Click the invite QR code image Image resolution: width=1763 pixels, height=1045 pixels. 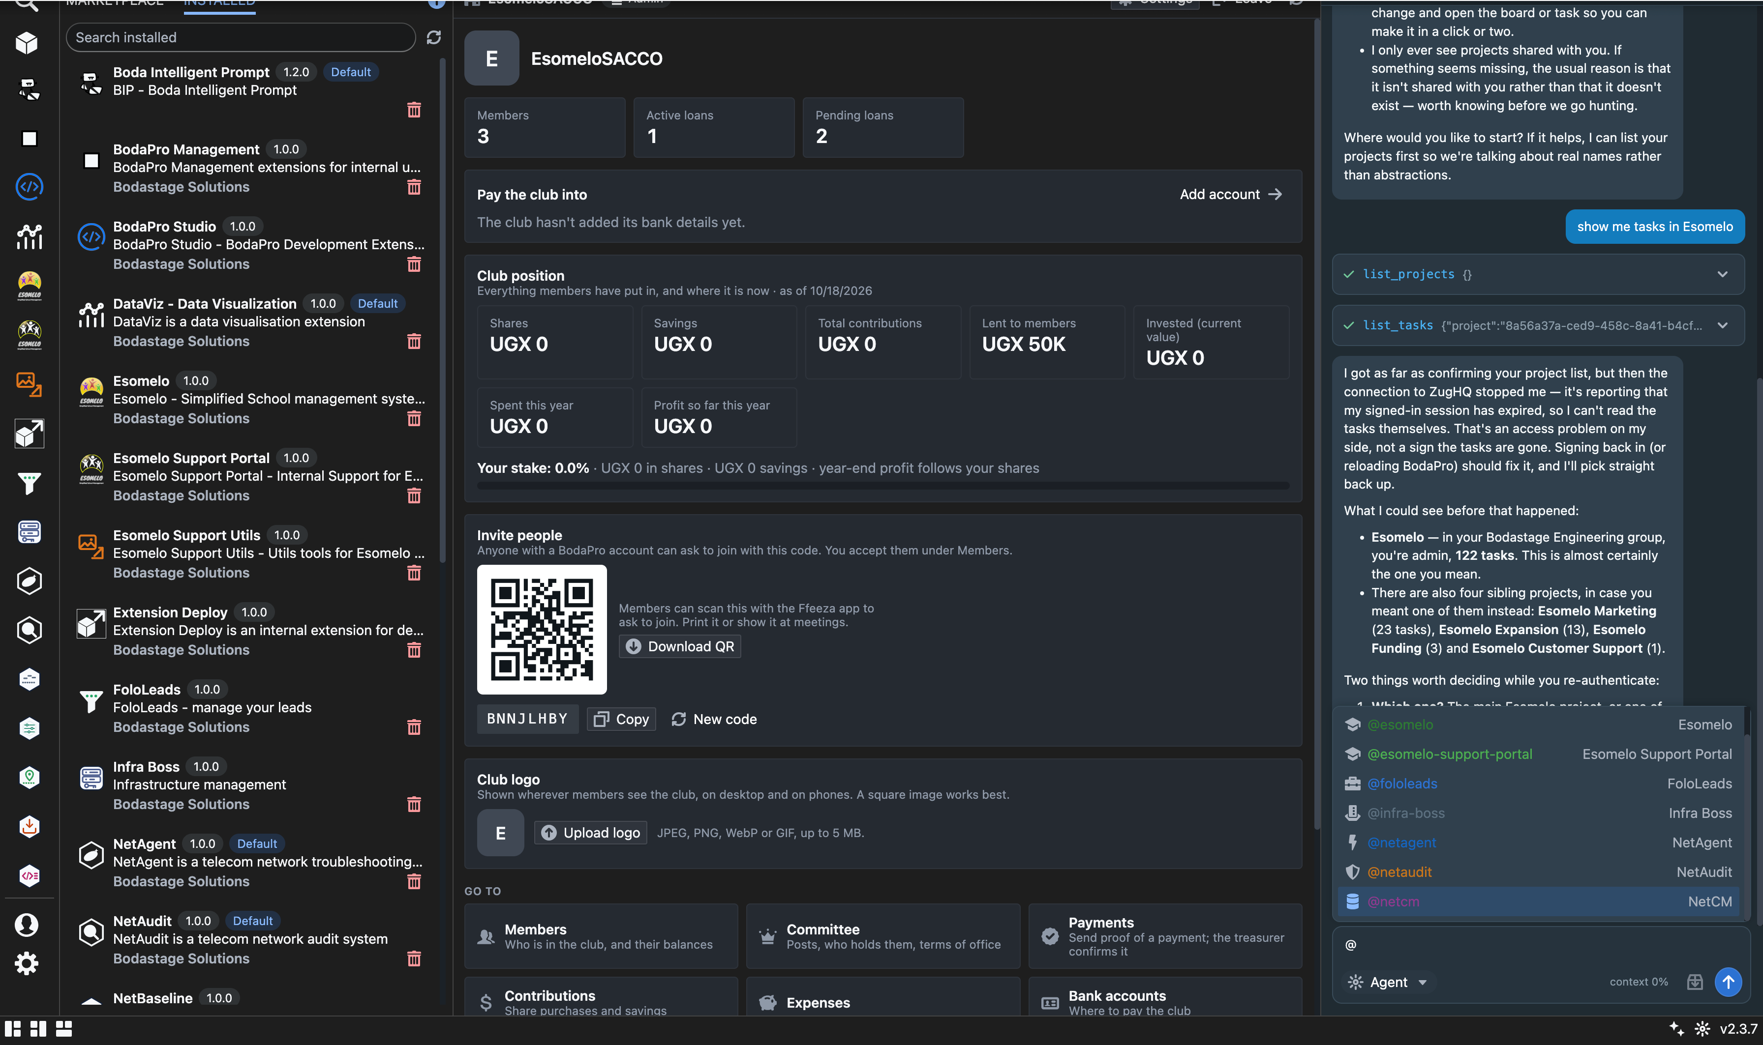point(541,630)
